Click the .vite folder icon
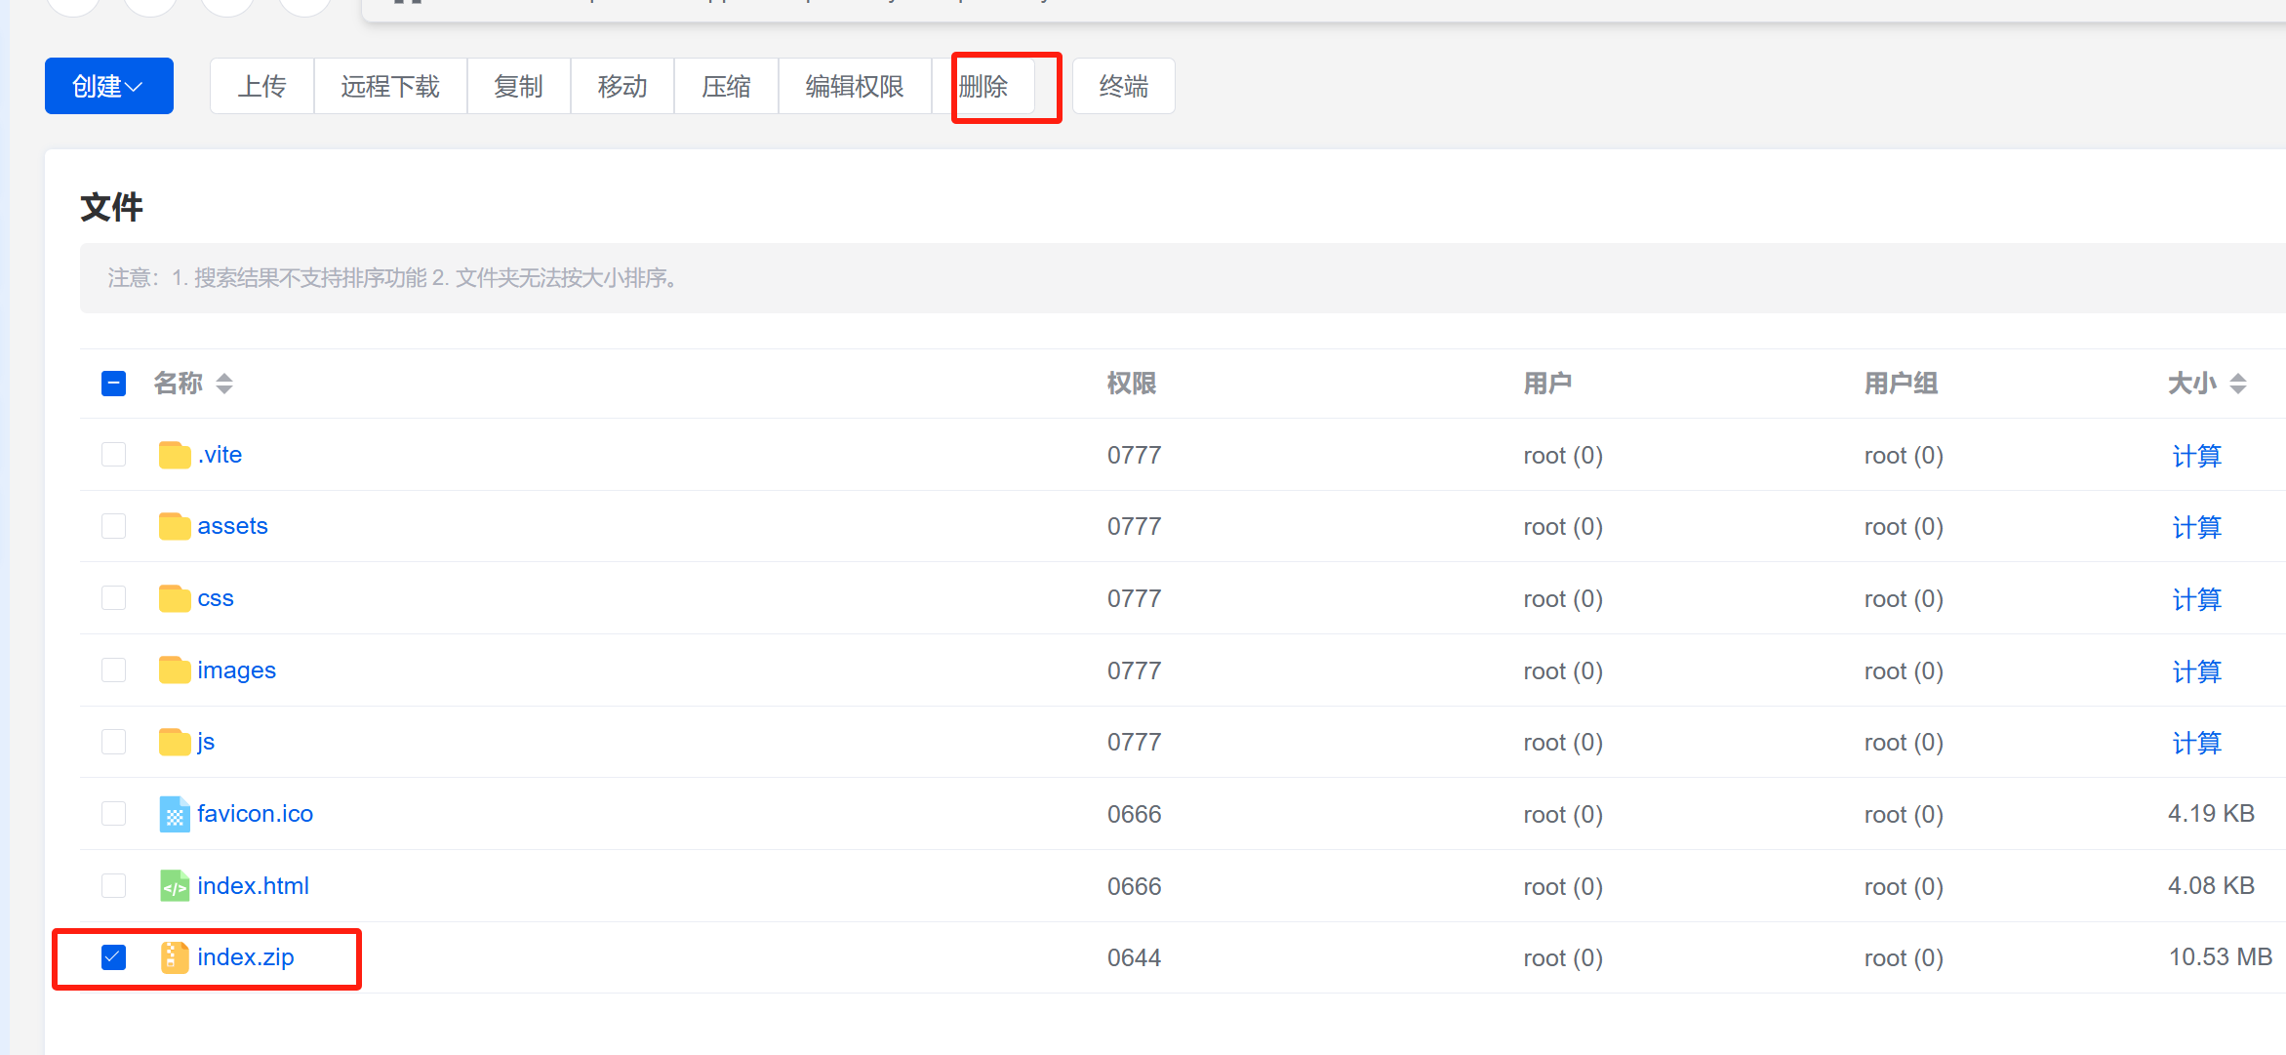The width and height of the screenshot is (2286, 1055). click(x=174, y=455)
